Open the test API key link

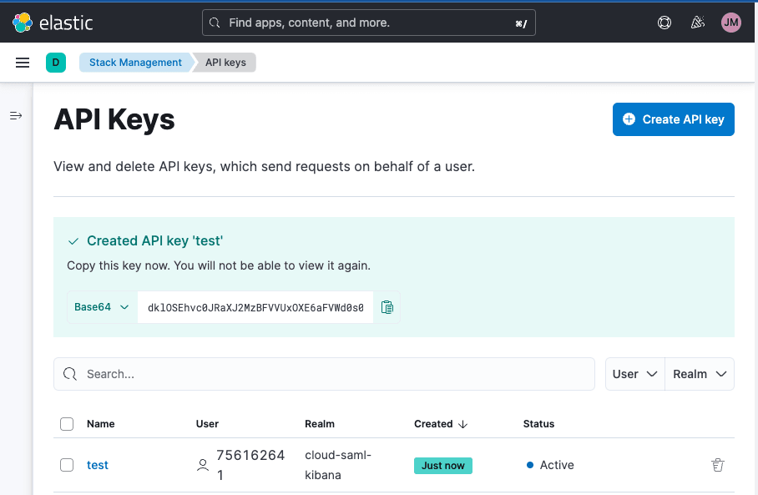[98, 465]
